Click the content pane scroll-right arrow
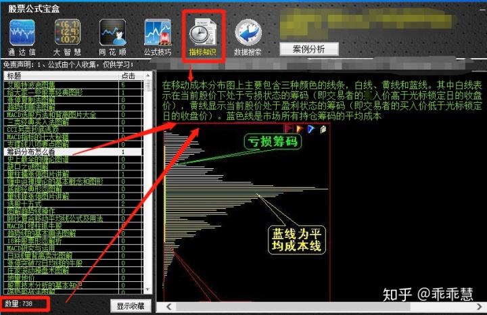This screenshot has width=487, height=315. pos(479,307)
